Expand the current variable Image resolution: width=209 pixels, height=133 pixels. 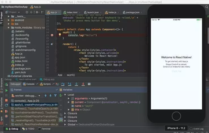pyautogui.click(x=69, y=102)
